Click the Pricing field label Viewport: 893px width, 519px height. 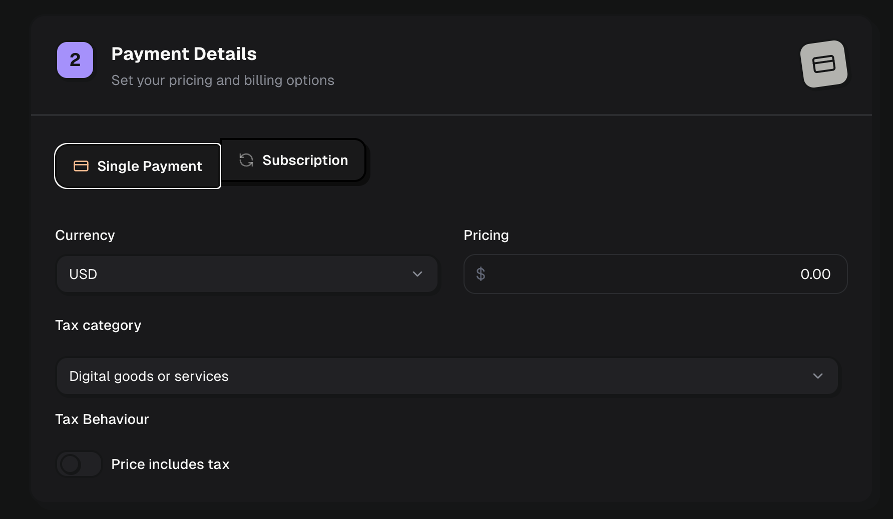(x=486, y=235)
